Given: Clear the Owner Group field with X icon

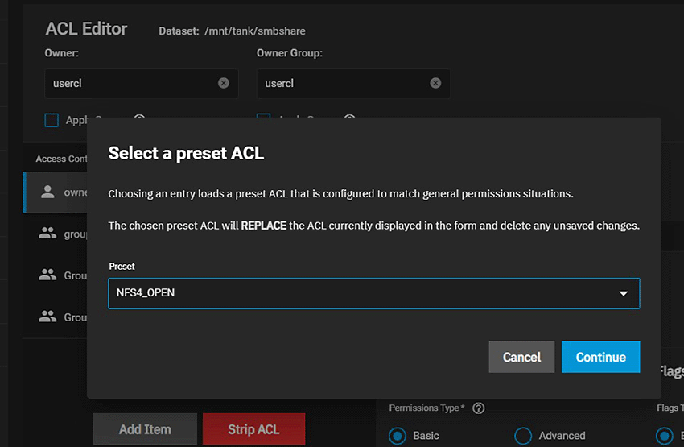Looking at the screenshot, I should (435, 83).
